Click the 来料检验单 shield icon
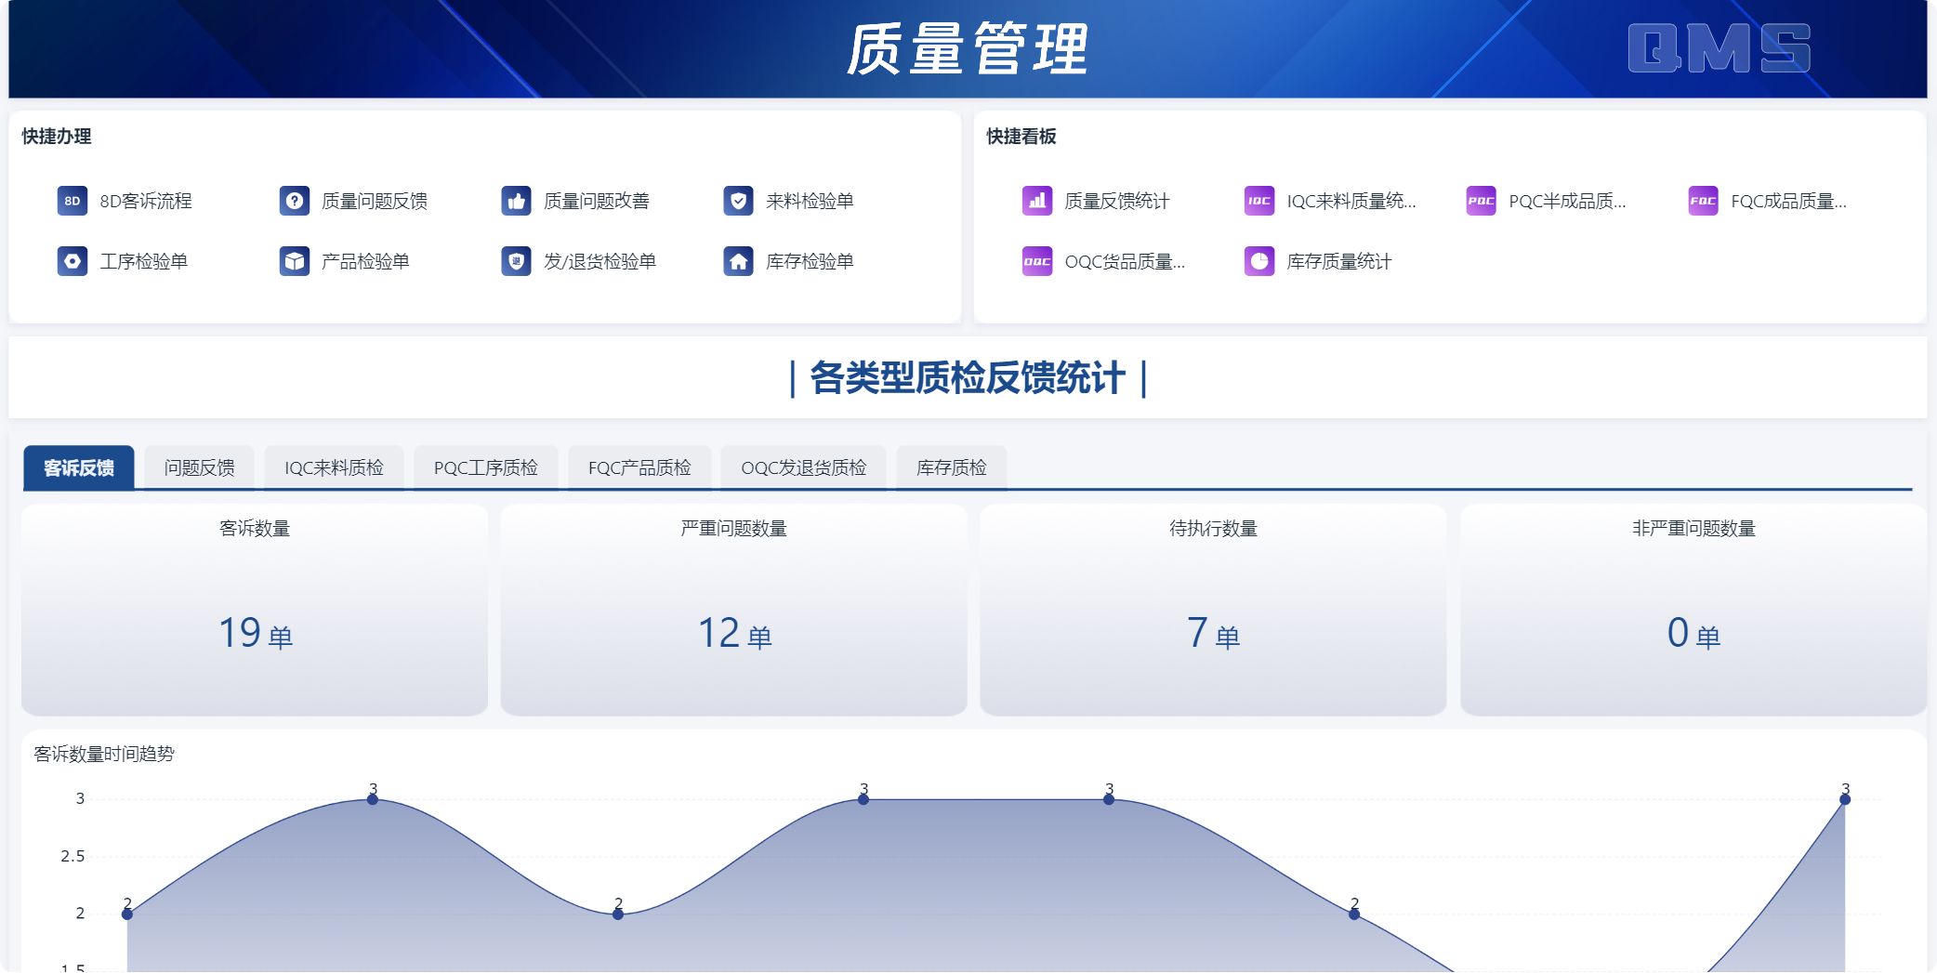 [x=739, y=201]
